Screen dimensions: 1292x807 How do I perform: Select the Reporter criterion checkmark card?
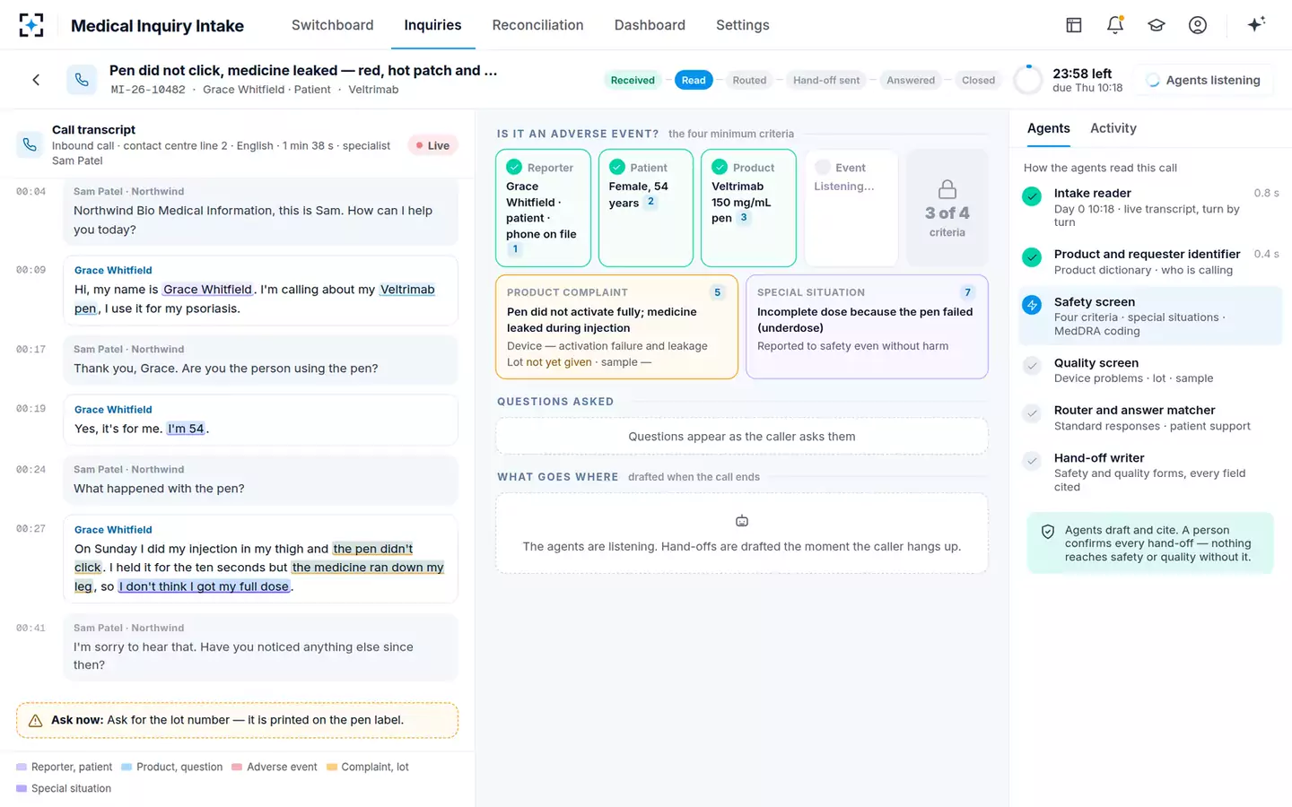point(543,208)
